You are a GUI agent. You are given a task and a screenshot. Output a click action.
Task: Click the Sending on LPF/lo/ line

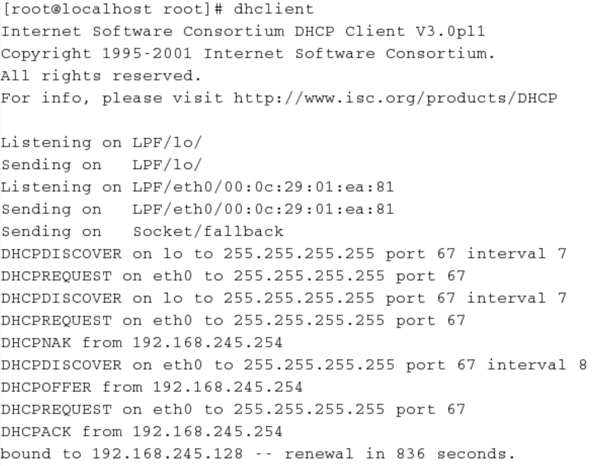click(101, 165)
